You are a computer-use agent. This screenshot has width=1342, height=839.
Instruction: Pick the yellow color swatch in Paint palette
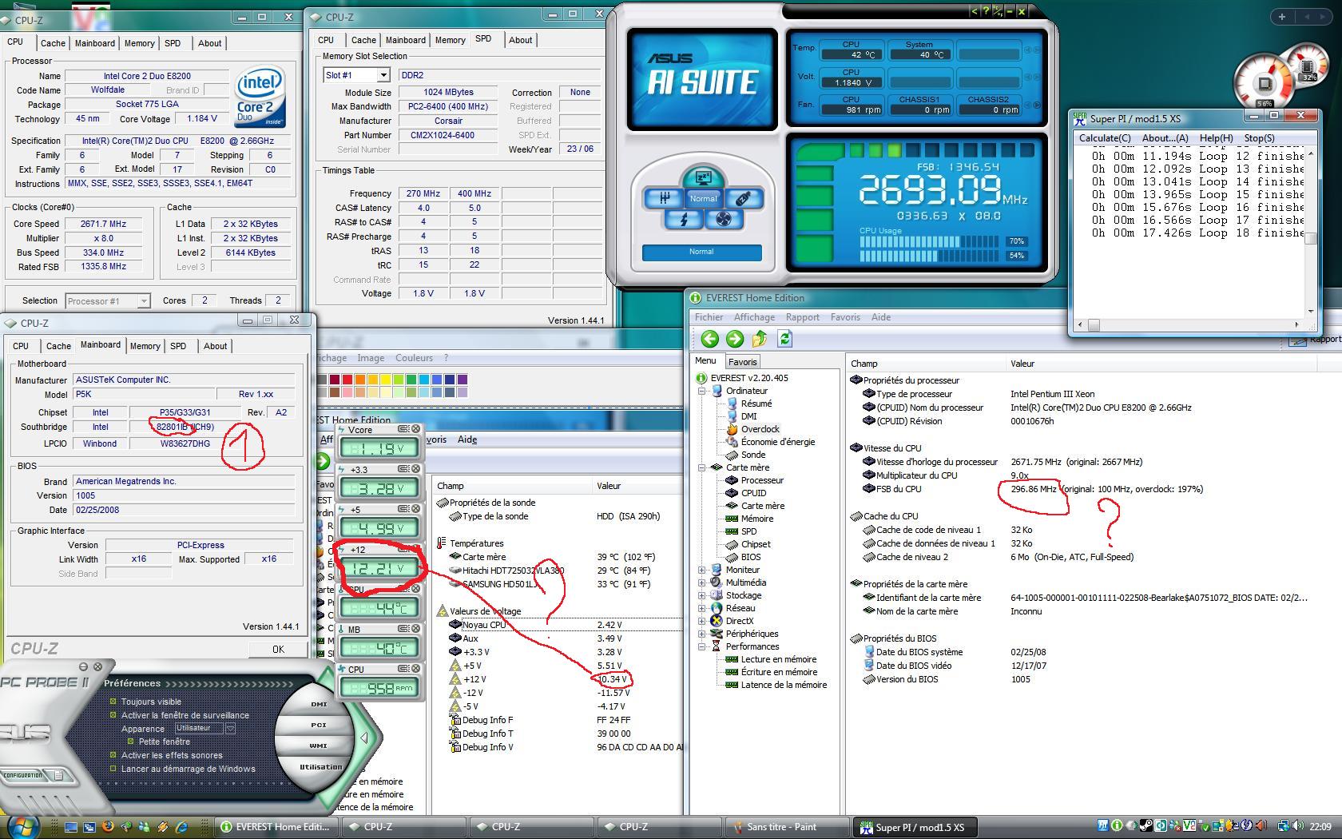tap(385, 380)
